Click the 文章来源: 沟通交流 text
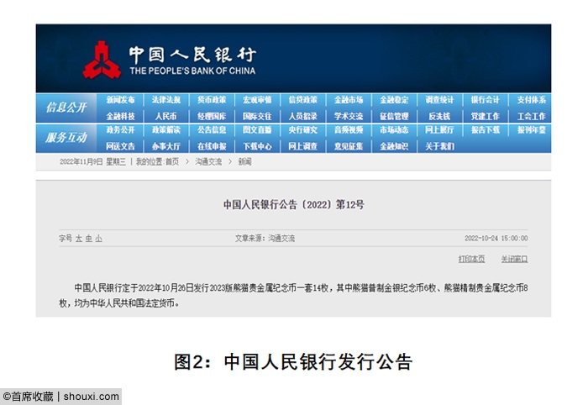Image resolution: width=588 pixels, height=405 pixels. (x=265, y=239)
